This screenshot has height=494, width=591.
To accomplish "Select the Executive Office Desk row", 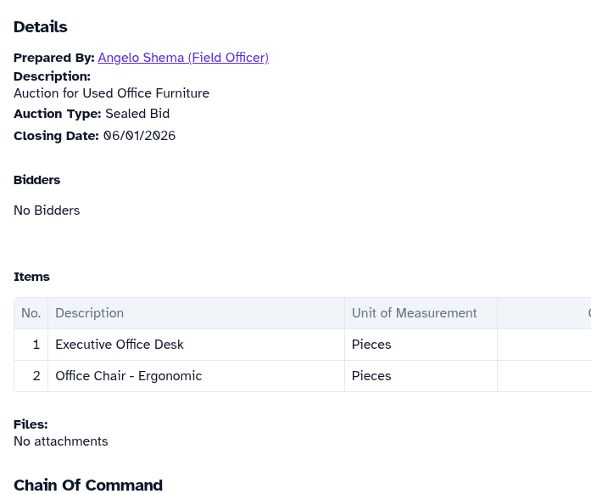I will pyautogui.click(x=120, y=345).
